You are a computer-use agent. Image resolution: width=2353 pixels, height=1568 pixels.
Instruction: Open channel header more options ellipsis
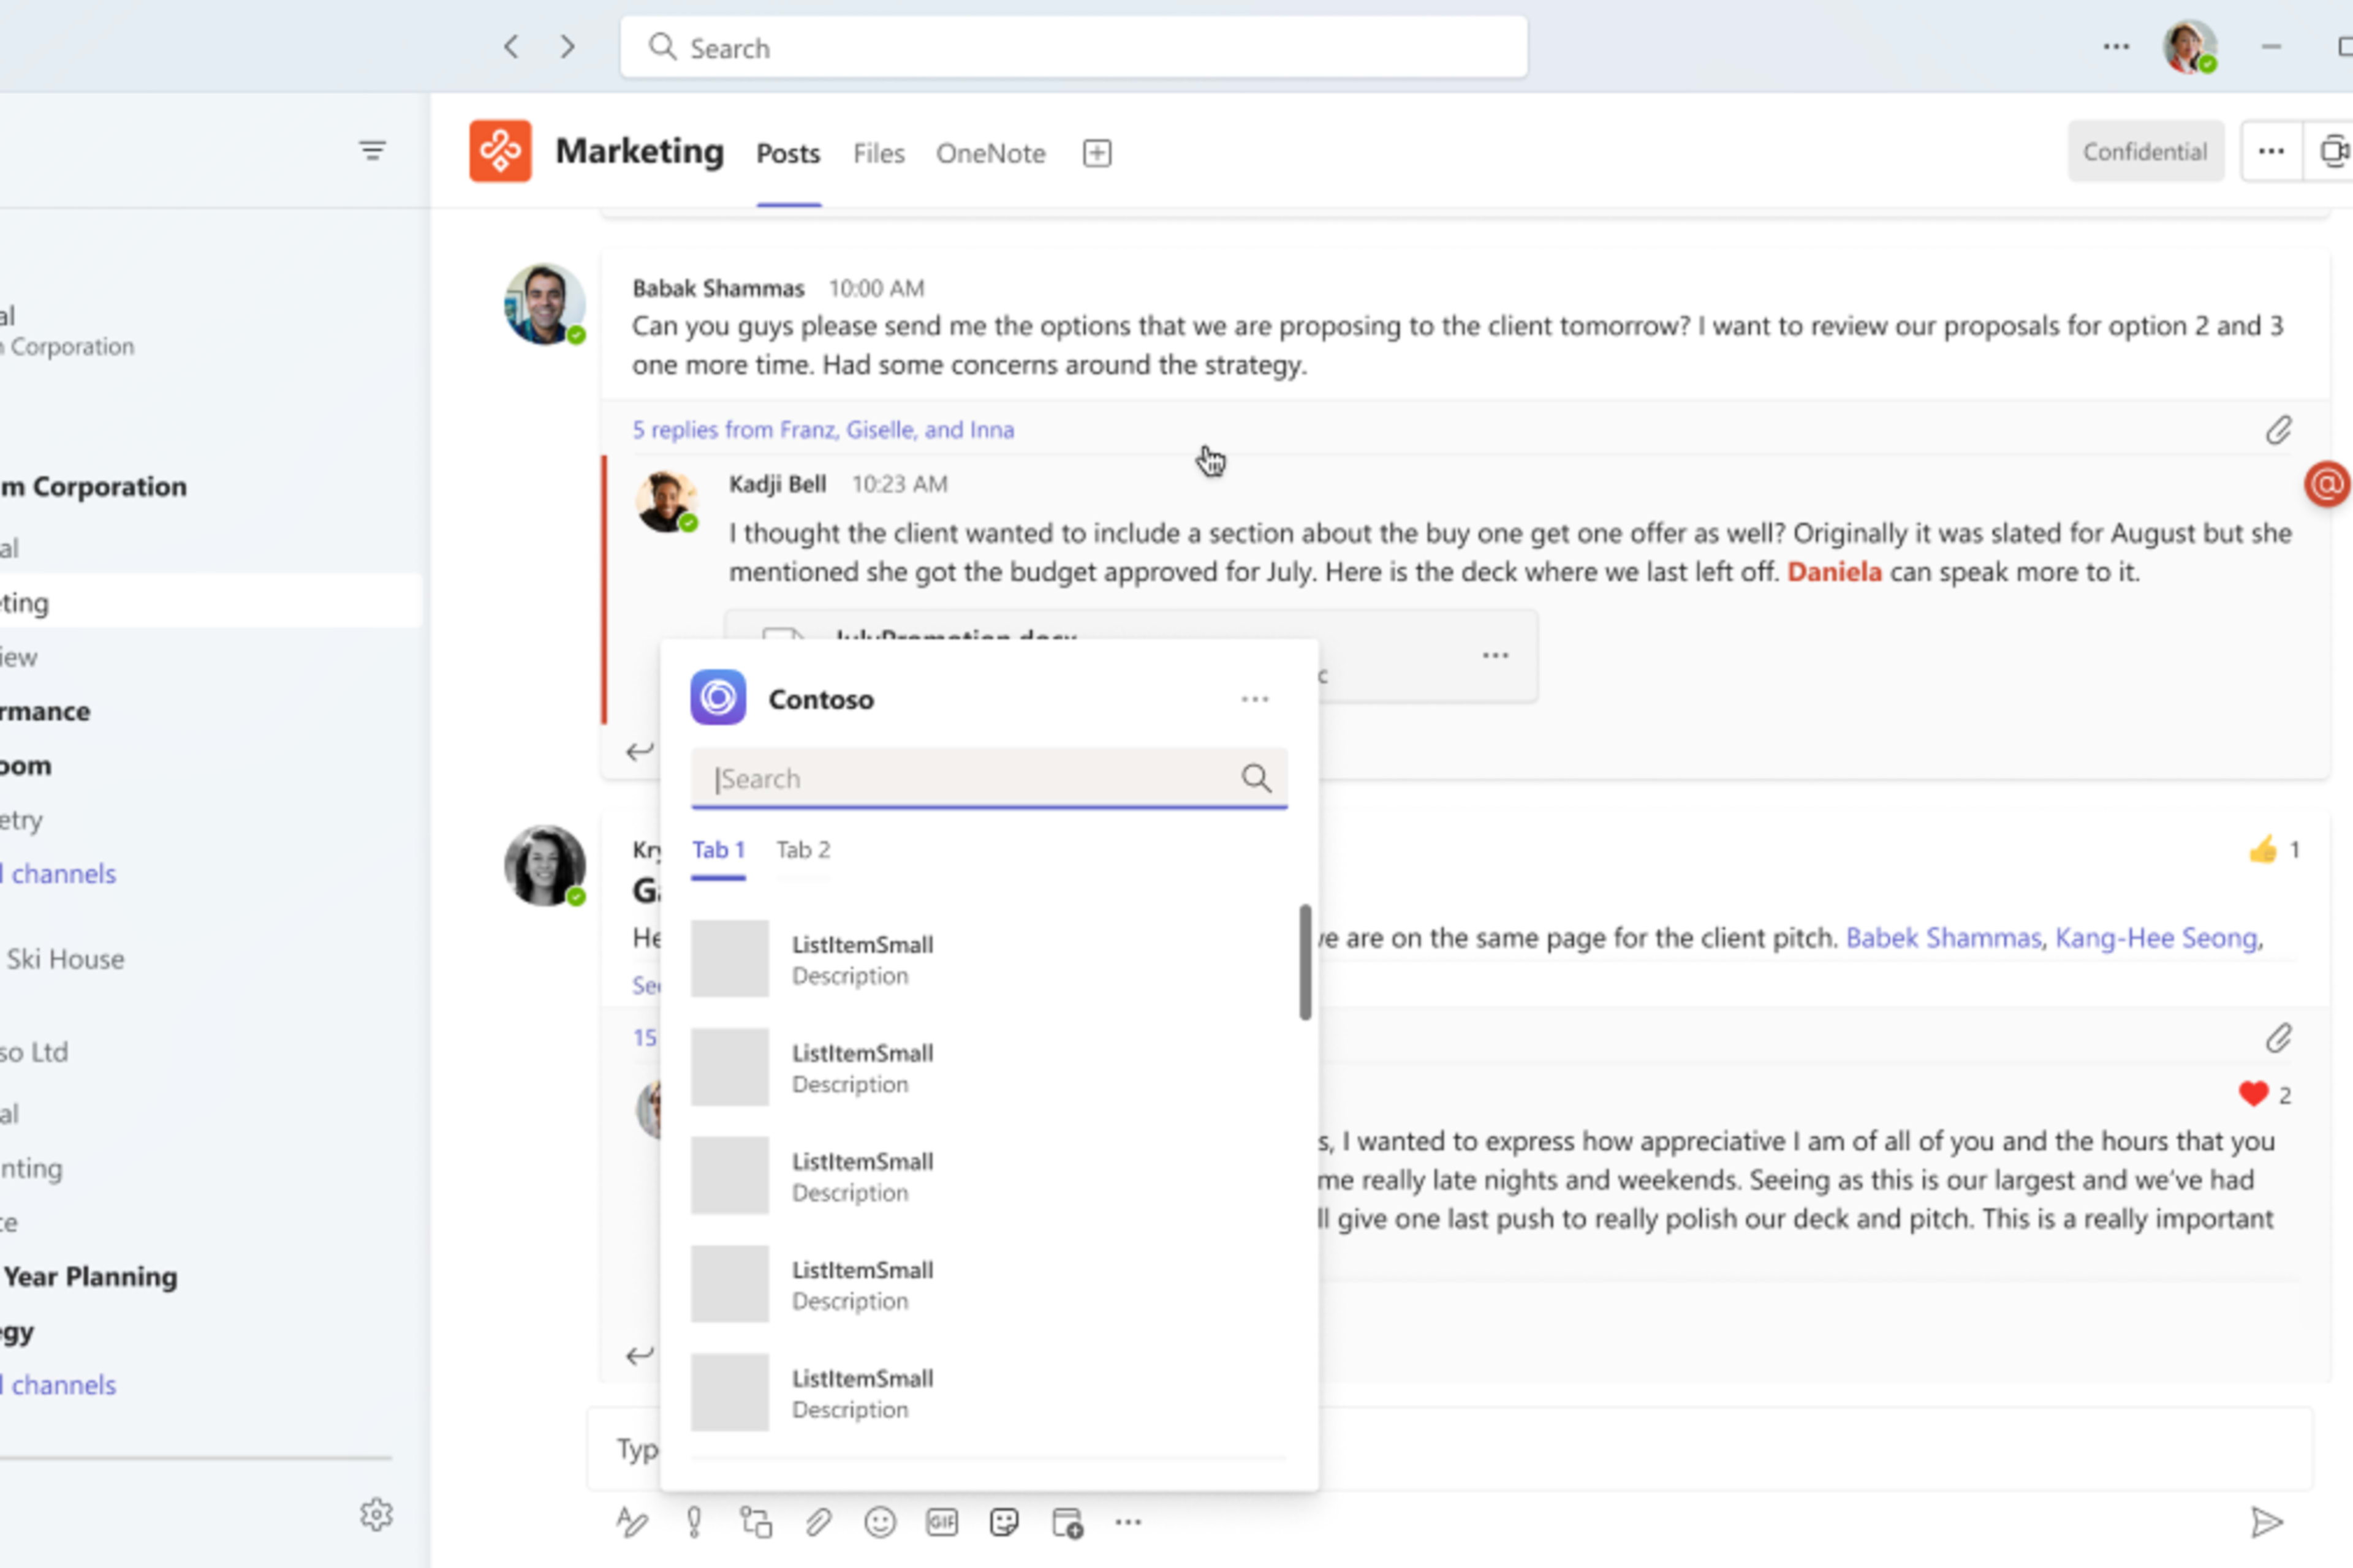pyautogui.click(x=2271, y=151)
